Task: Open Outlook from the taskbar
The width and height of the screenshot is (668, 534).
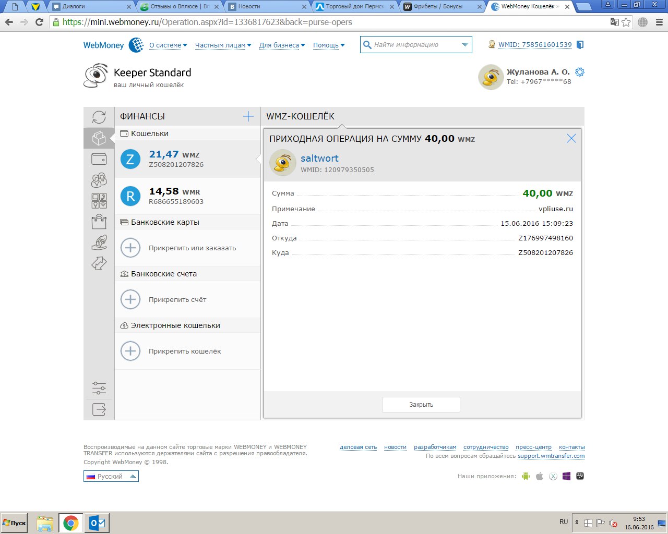Action: (97, 523)
